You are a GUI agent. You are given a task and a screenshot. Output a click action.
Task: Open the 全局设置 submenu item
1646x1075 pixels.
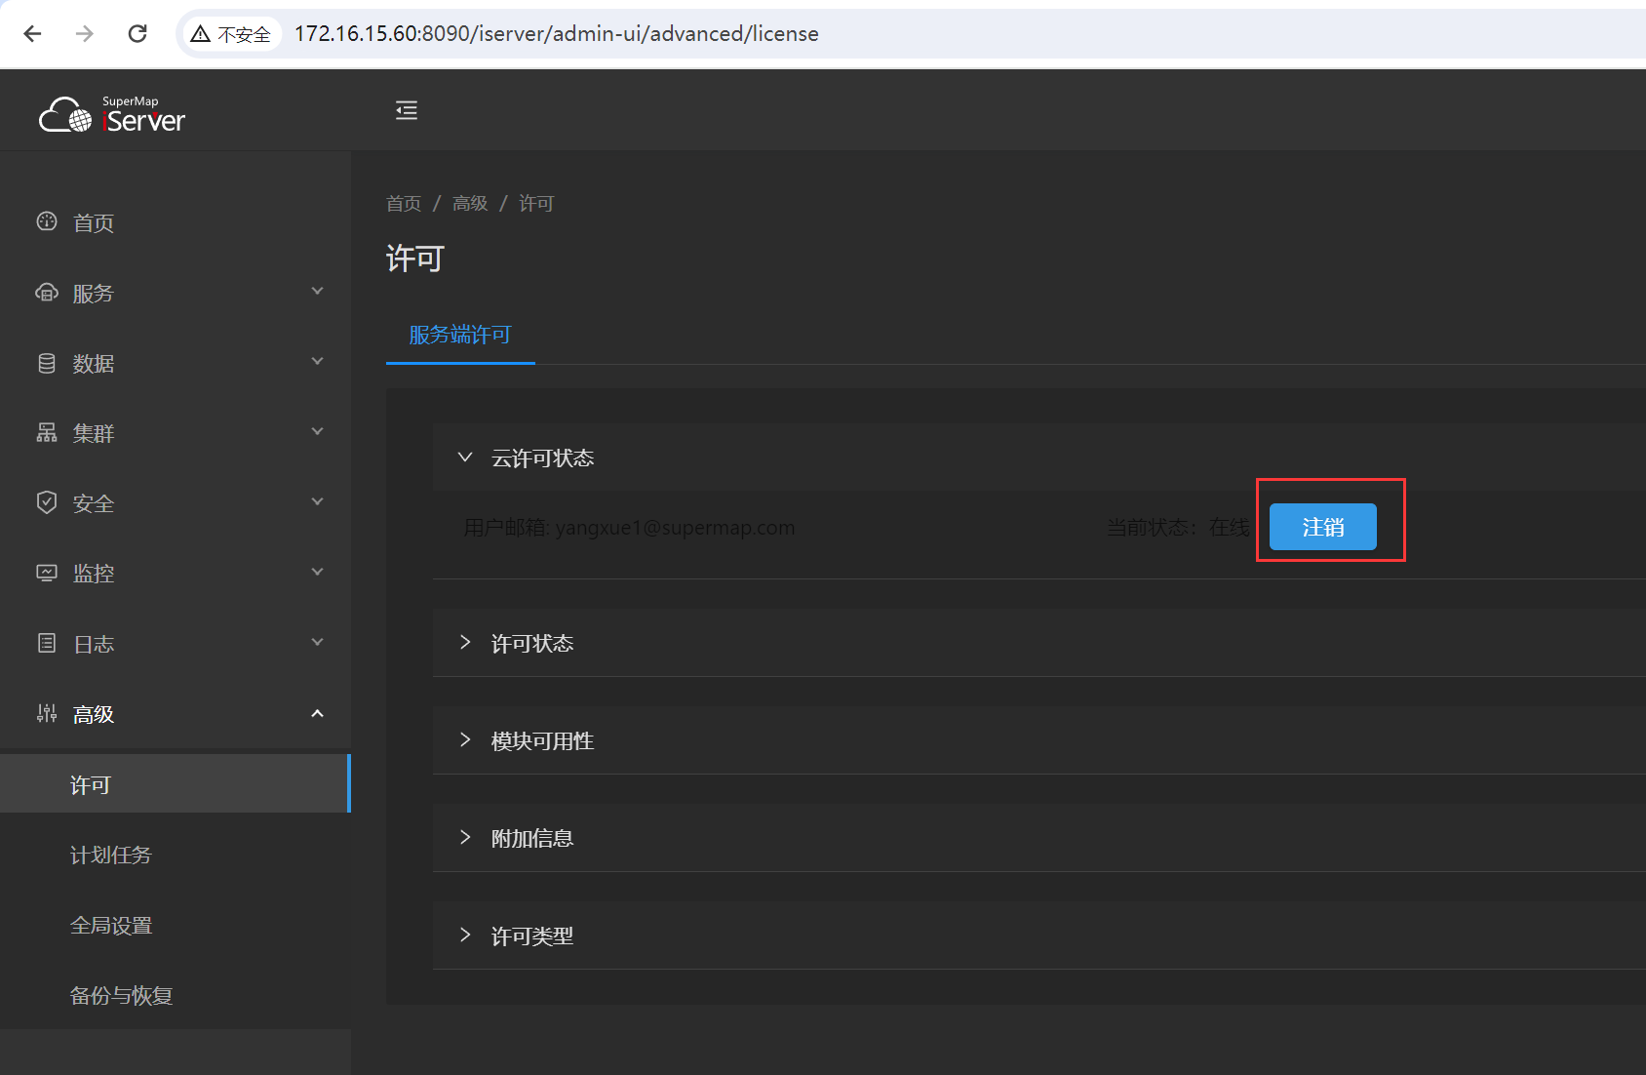pyautogui.click(x=176, y=925)
